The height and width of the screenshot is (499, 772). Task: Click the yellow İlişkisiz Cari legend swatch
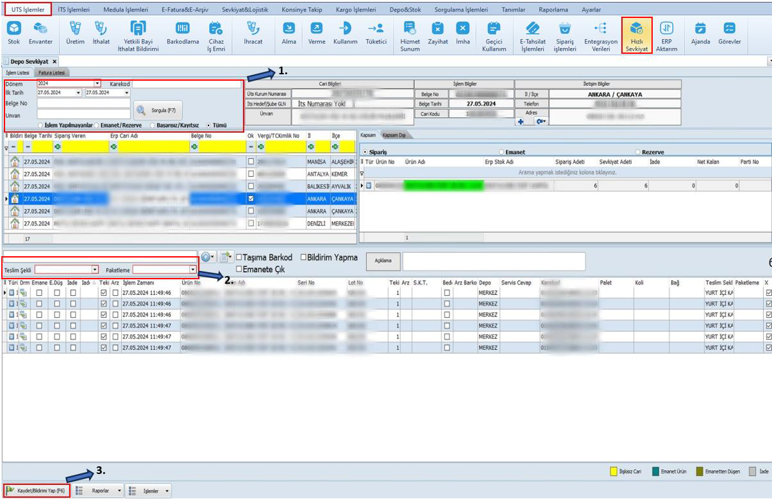point(613,471)
